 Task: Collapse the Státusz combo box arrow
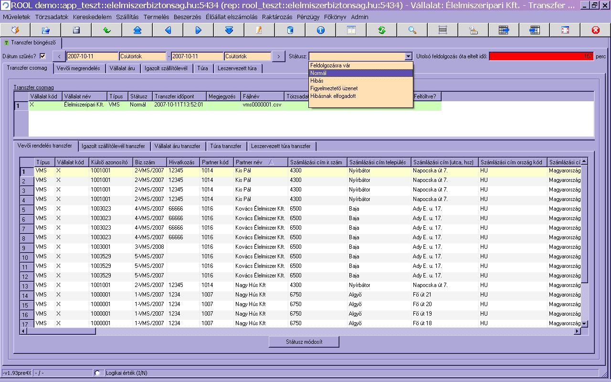408,56
